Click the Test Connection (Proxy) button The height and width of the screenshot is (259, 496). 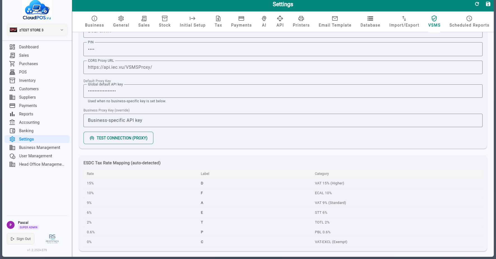(x=118, y=138)
